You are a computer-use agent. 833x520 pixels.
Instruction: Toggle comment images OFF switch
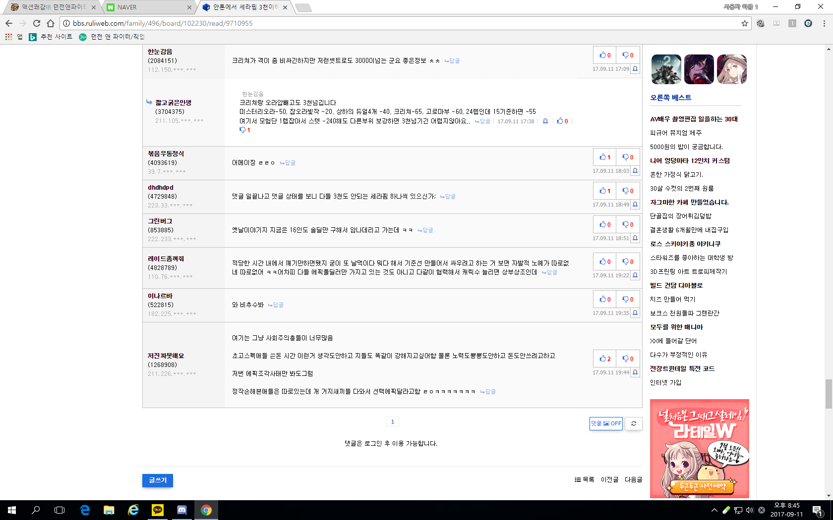(605, 423)
